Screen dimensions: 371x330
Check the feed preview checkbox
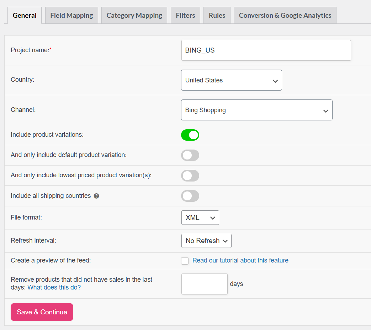coord(185,261)
